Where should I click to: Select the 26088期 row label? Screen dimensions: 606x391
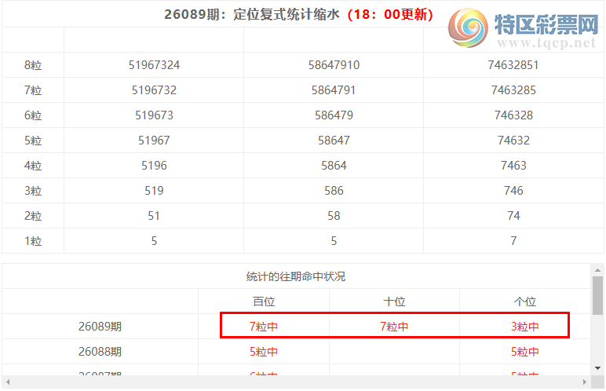(100, 352)
